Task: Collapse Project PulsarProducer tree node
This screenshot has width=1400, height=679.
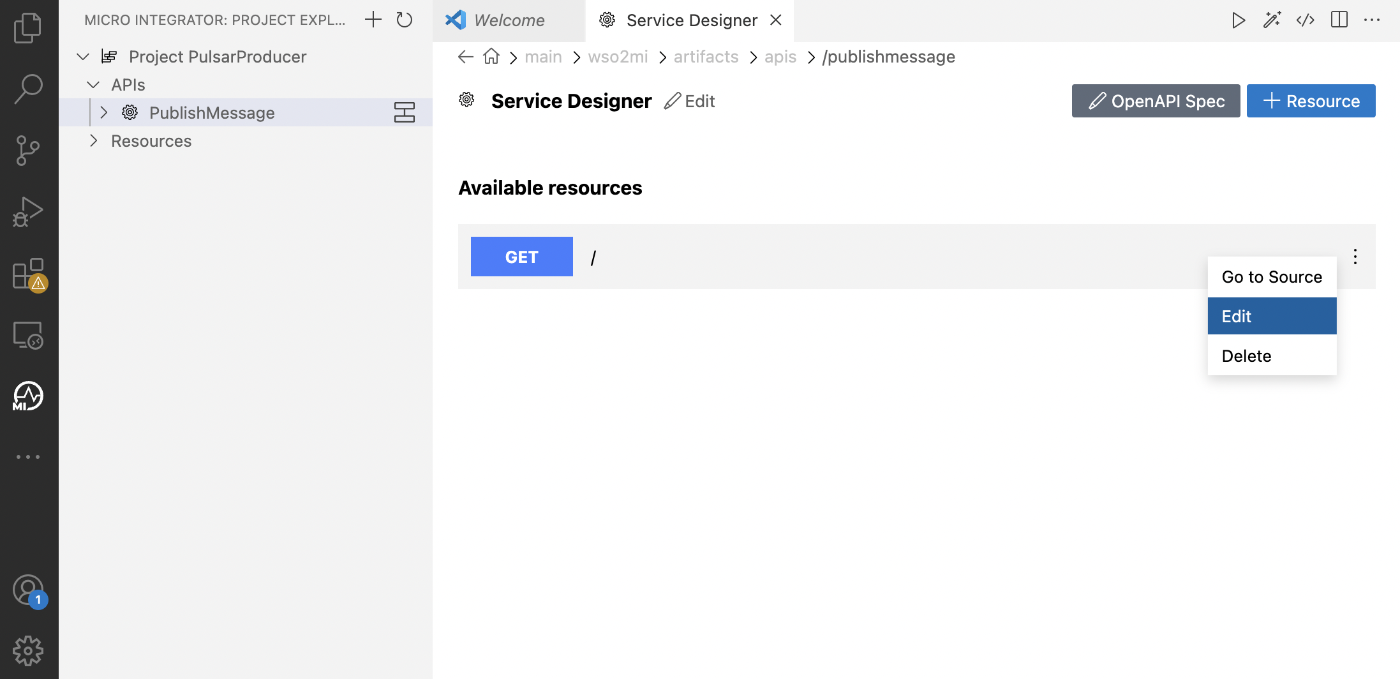Action: pos(83,57)
